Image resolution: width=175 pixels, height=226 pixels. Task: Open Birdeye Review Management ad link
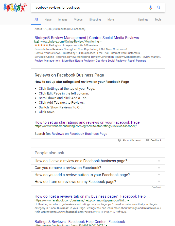coord(87,38)
